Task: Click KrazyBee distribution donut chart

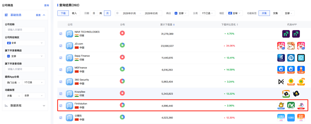Action: (122, 93)
